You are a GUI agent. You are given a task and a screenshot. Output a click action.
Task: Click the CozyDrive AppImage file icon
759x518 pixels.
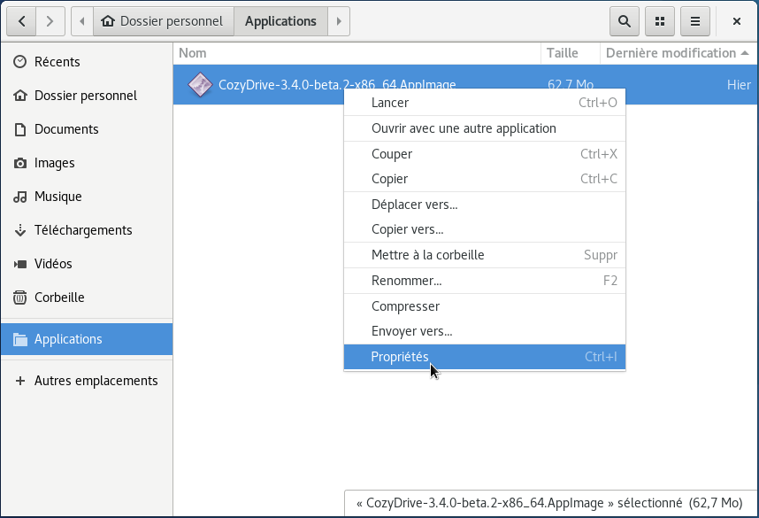[200, 85]
